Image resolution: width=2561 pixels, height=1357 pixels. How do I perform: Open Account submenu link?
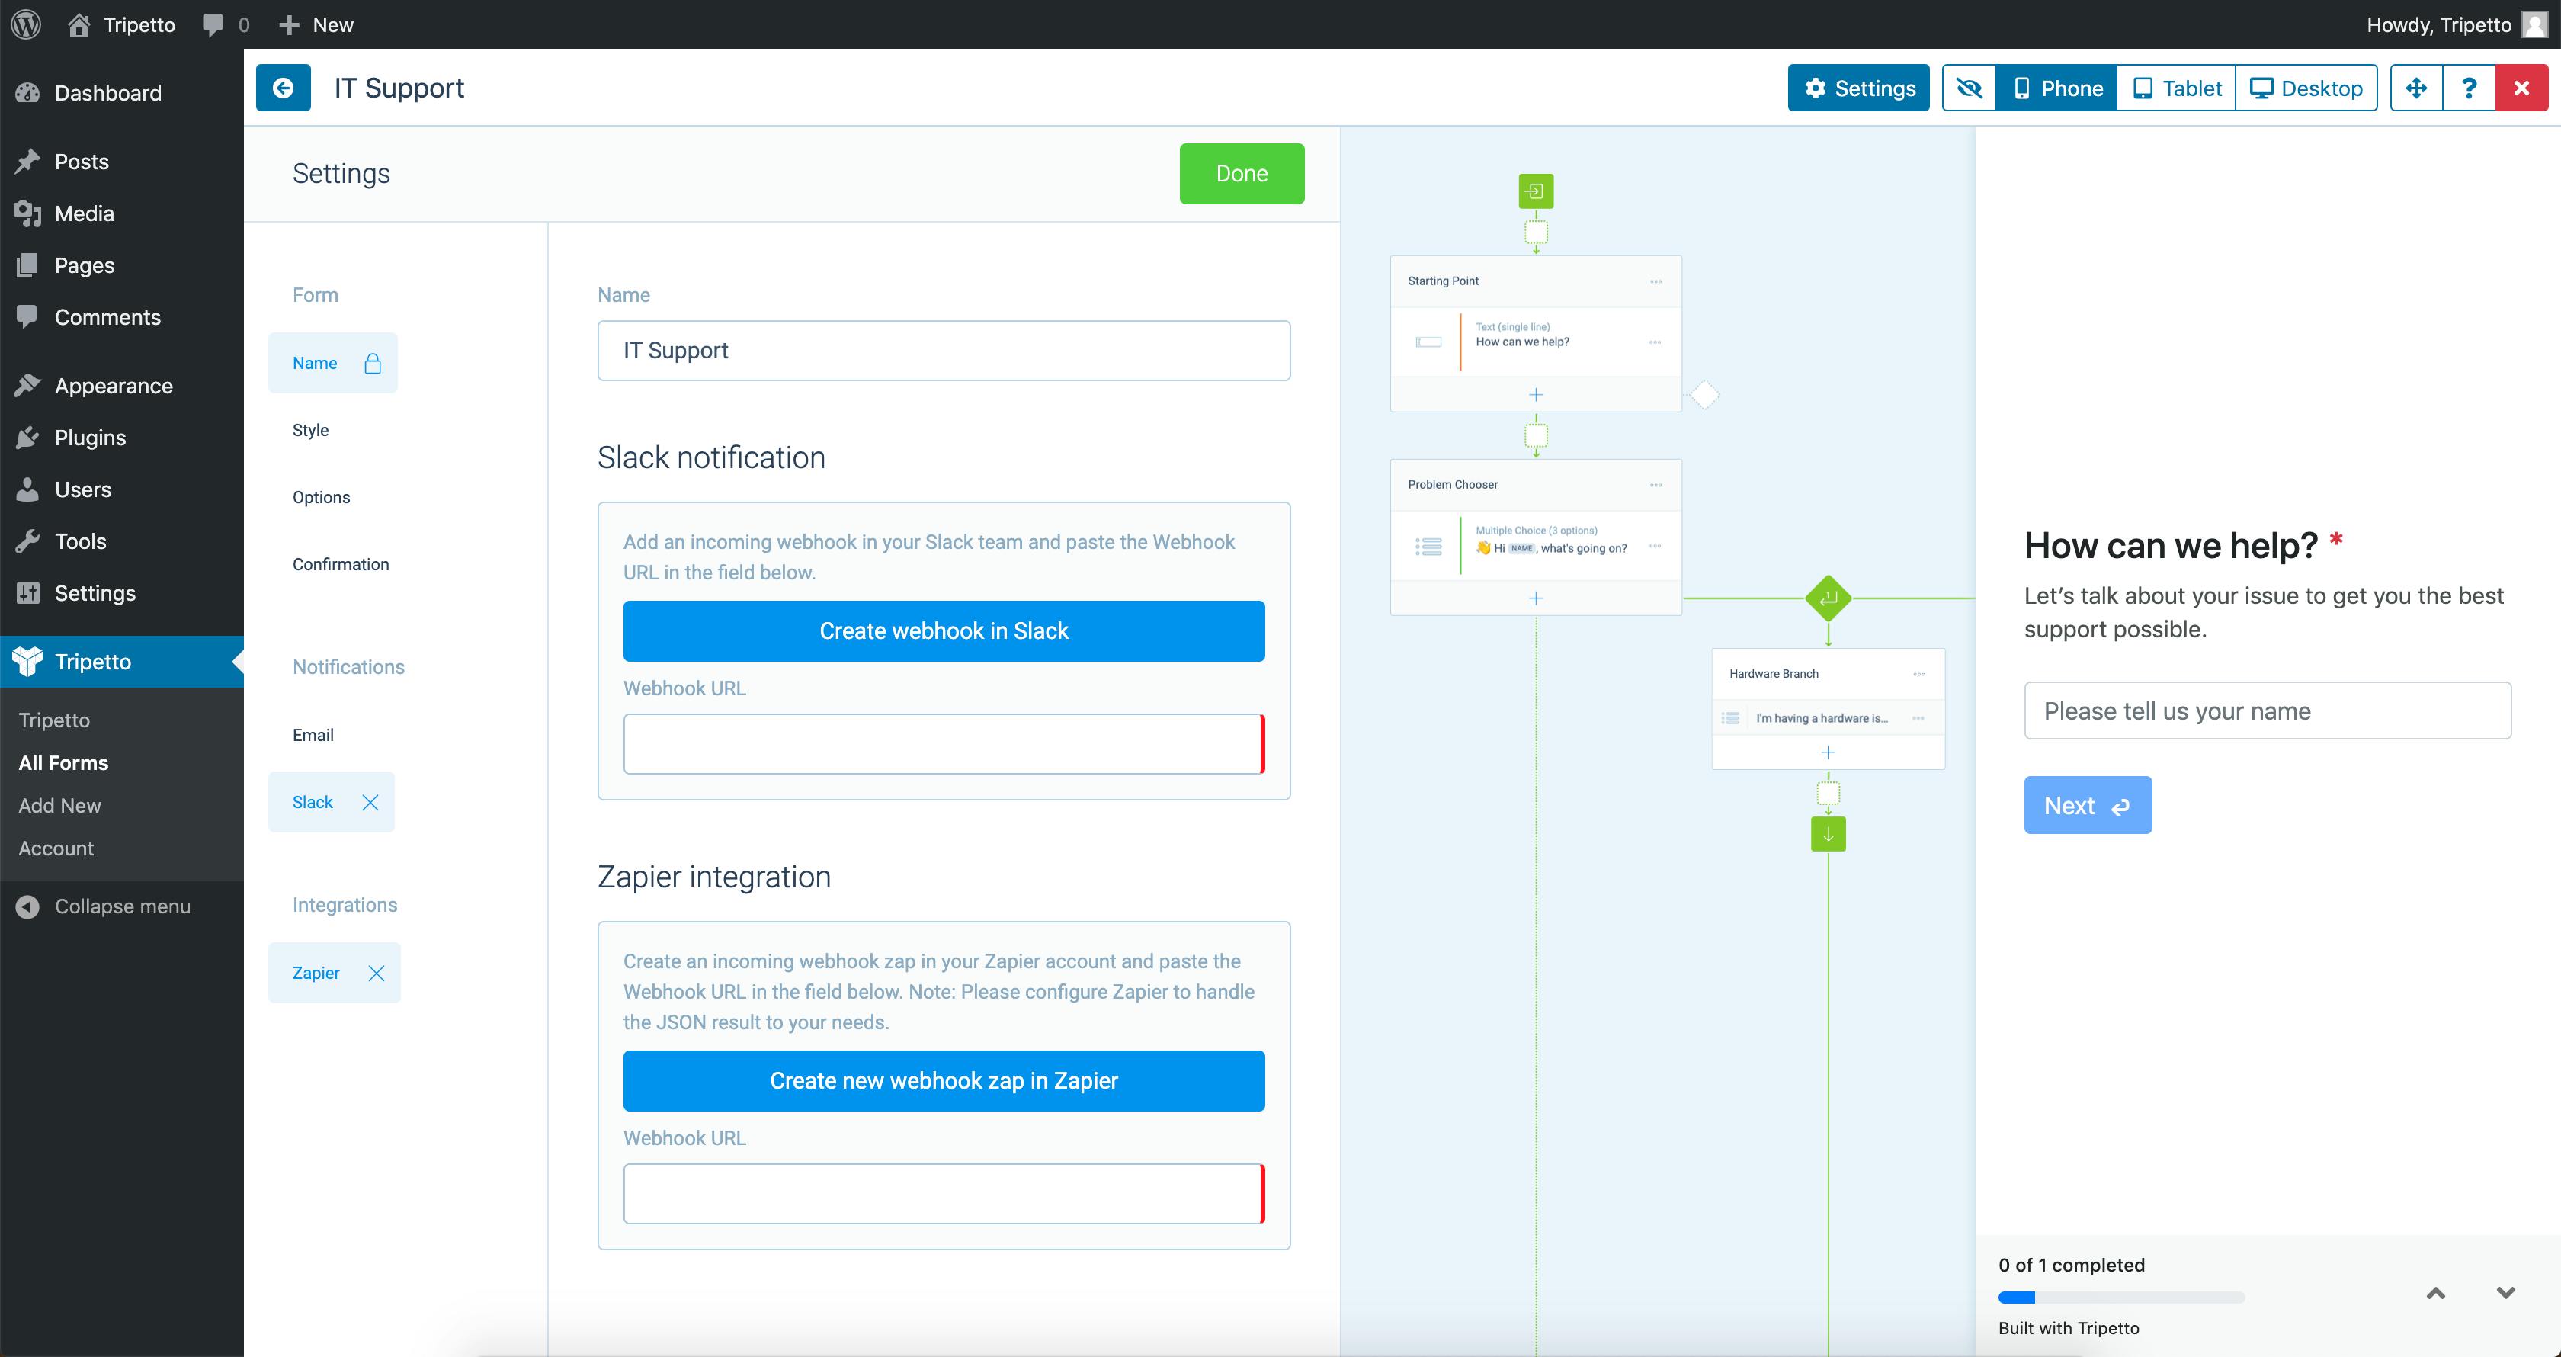tap(56, 848)
